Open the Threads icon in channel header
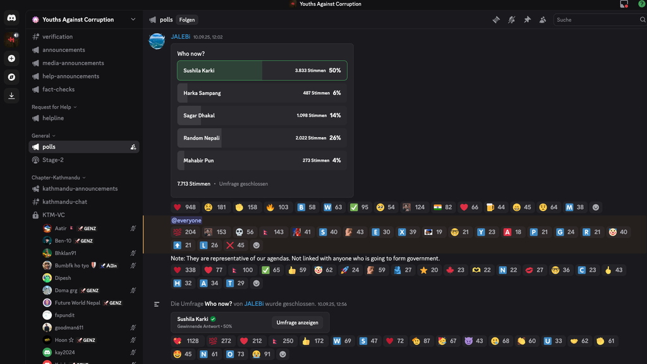Viewport: 647px width, 364px height. [496, 20]
